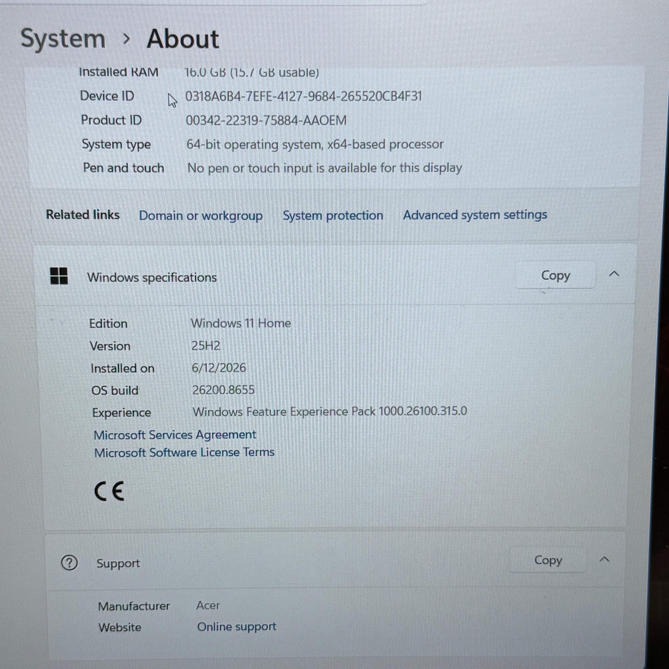This screenshot has height=669, width=669.
Task: Click the CE certification mark
Action: (109, 491)
